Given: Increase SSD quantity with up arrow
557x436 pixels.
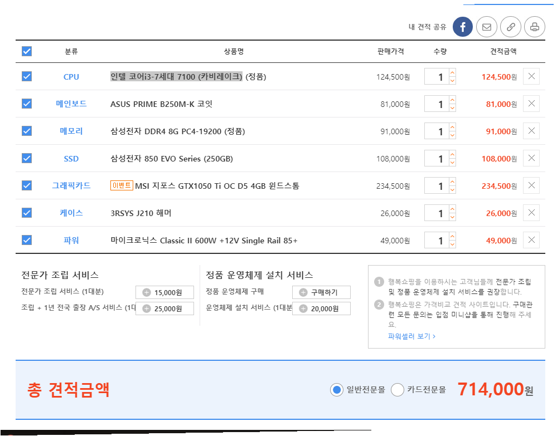Looking at the screenshot, I should click(x=452, y=155).
